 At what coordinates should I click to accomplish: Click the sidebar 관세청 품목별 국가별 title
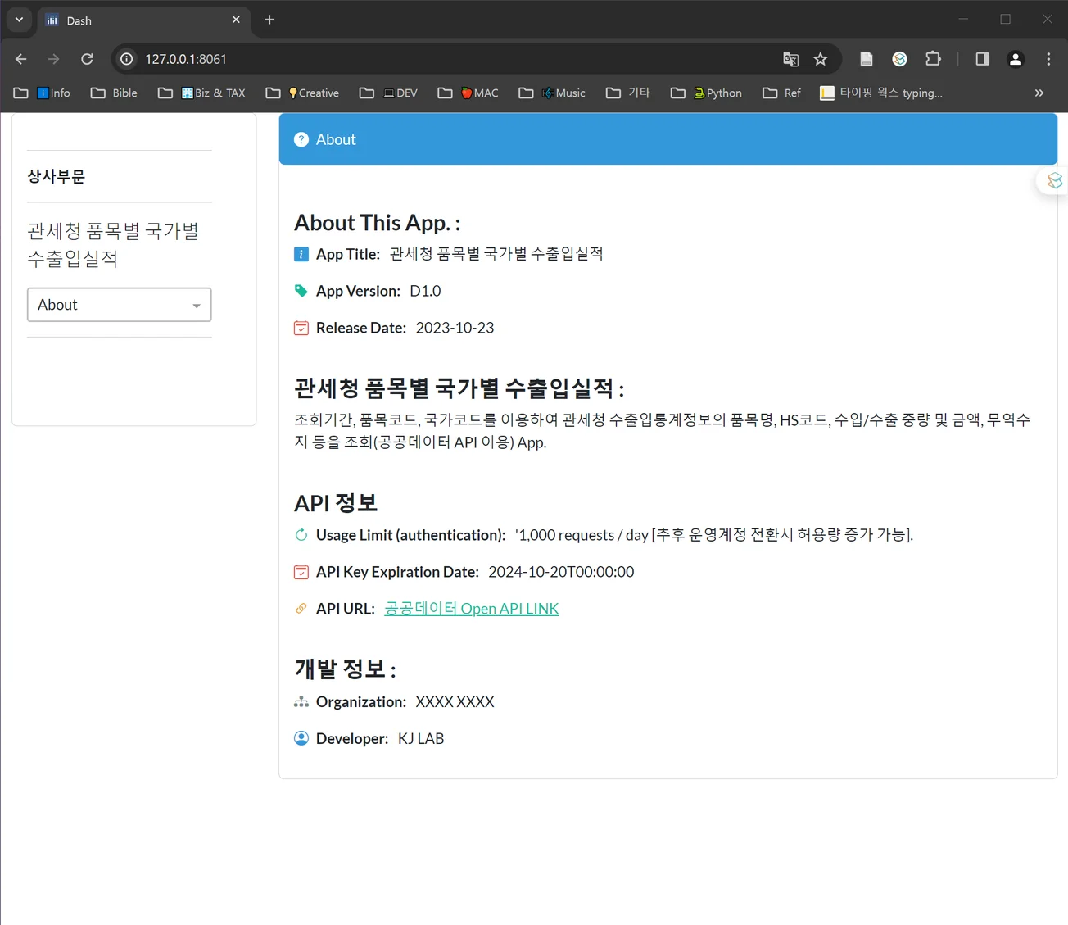coord(113,245)
